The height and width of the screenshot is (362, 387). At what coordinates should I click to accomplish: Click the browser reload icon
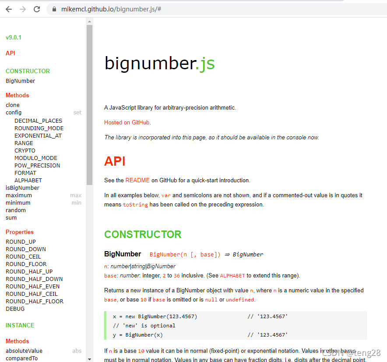(37, 9)
